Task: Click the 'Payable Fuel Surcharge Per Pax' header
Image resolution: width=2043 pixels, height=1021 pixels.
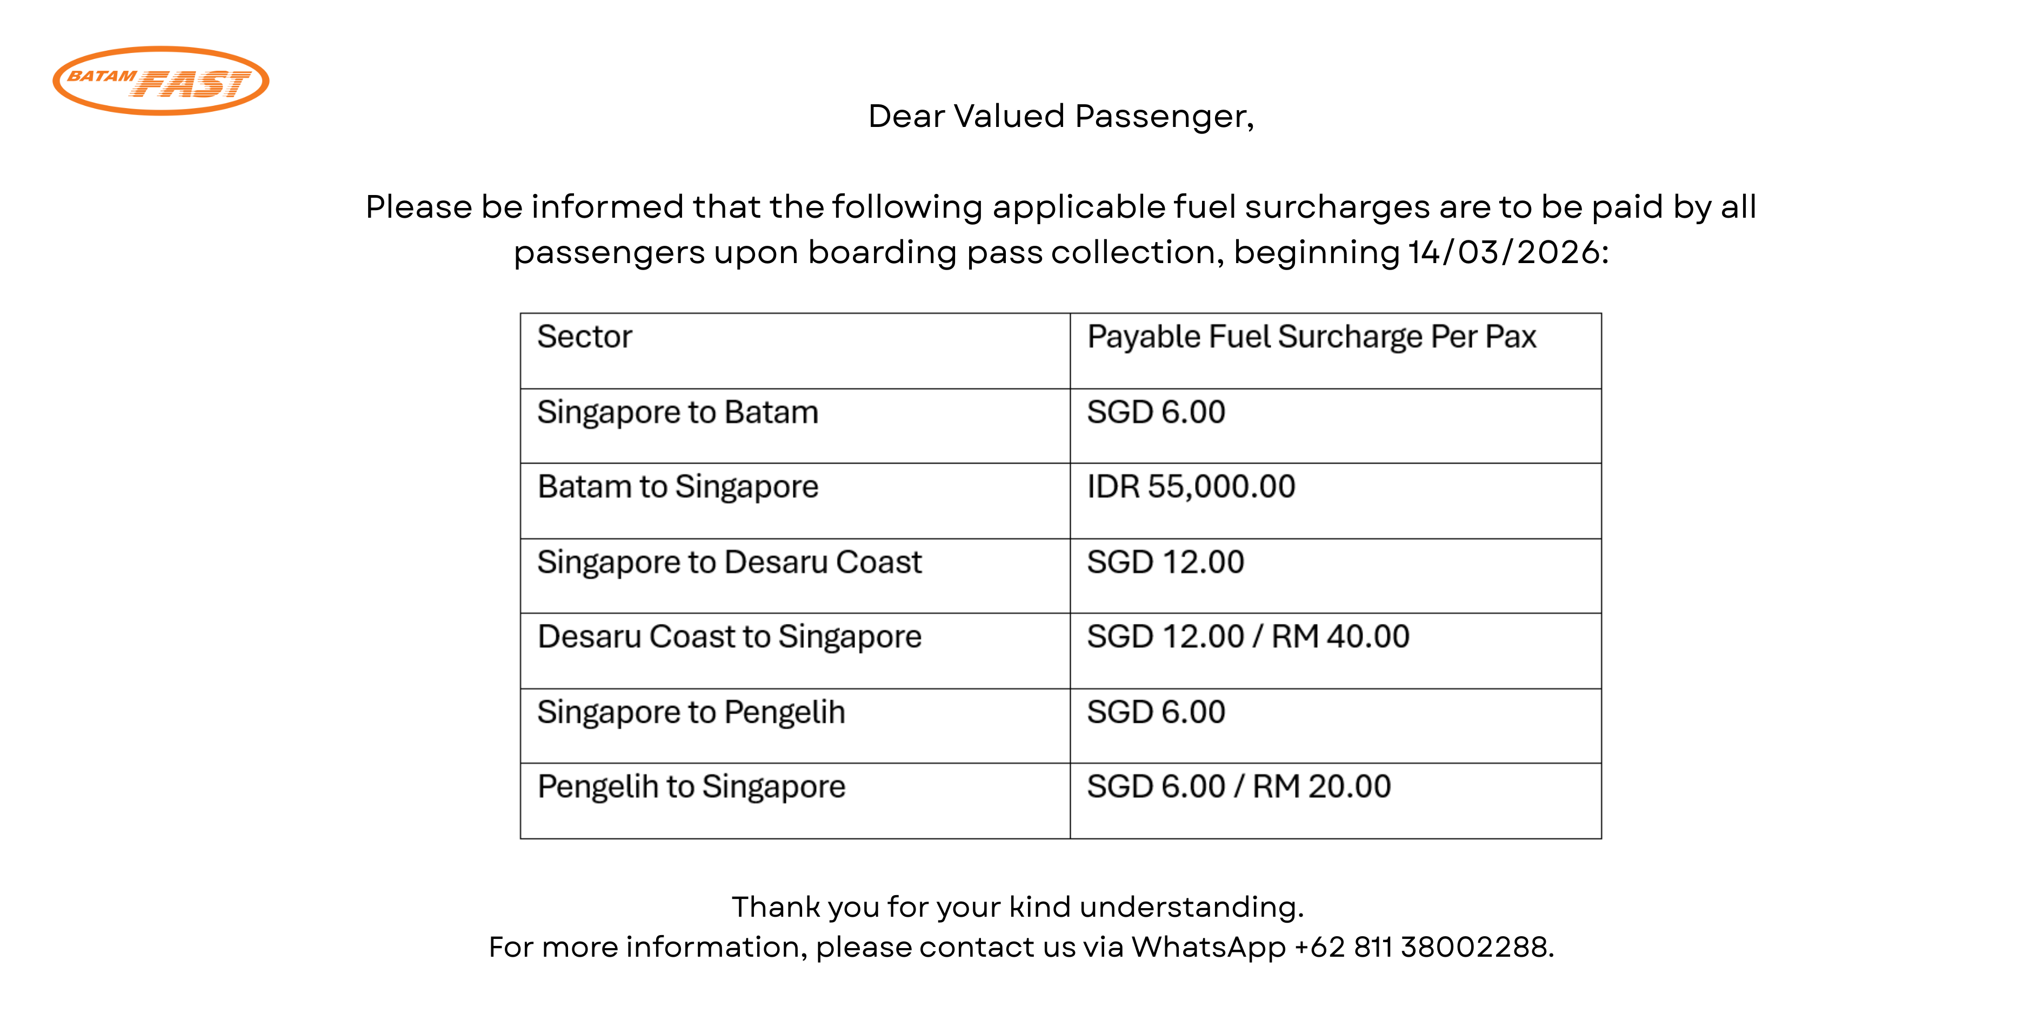Action: (x=1311, y=337)
